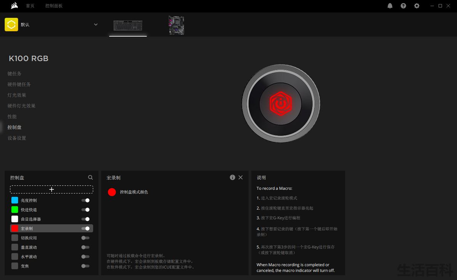Select the 快进快退 row label
Viewport: 457px width, 280px height.
pyautogui.click(x=29, y=210)
